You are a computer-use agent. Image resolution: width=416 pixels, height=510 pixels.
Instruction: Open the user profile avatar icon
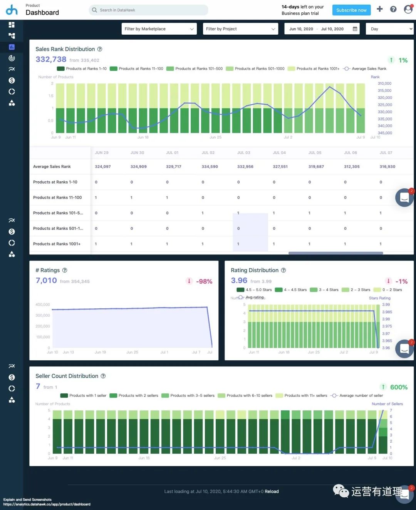408,9
